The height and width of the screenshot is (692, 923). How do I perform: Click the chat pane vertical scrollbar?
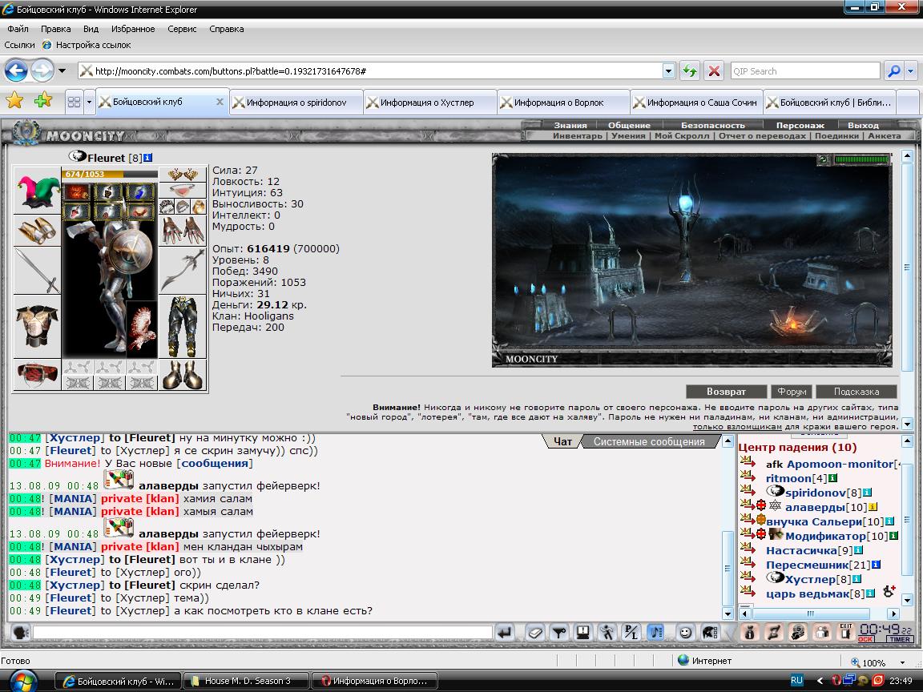pos(728,527)
